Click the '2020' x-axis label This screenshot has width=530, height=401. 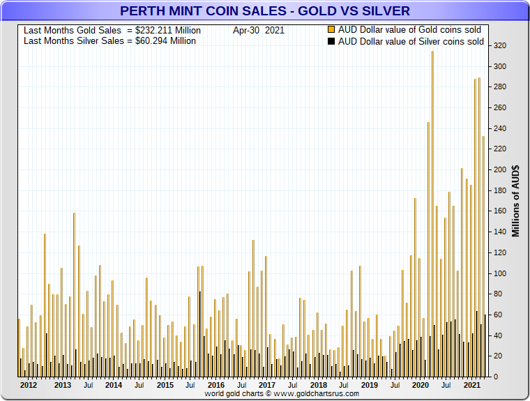tap(421, 385)
